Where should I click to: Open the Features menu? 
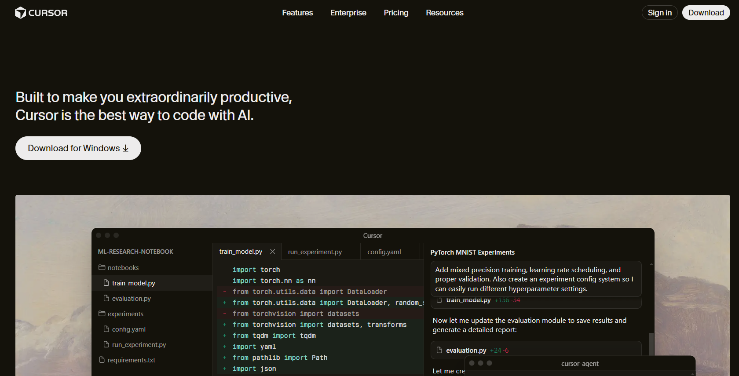(297, 13)
